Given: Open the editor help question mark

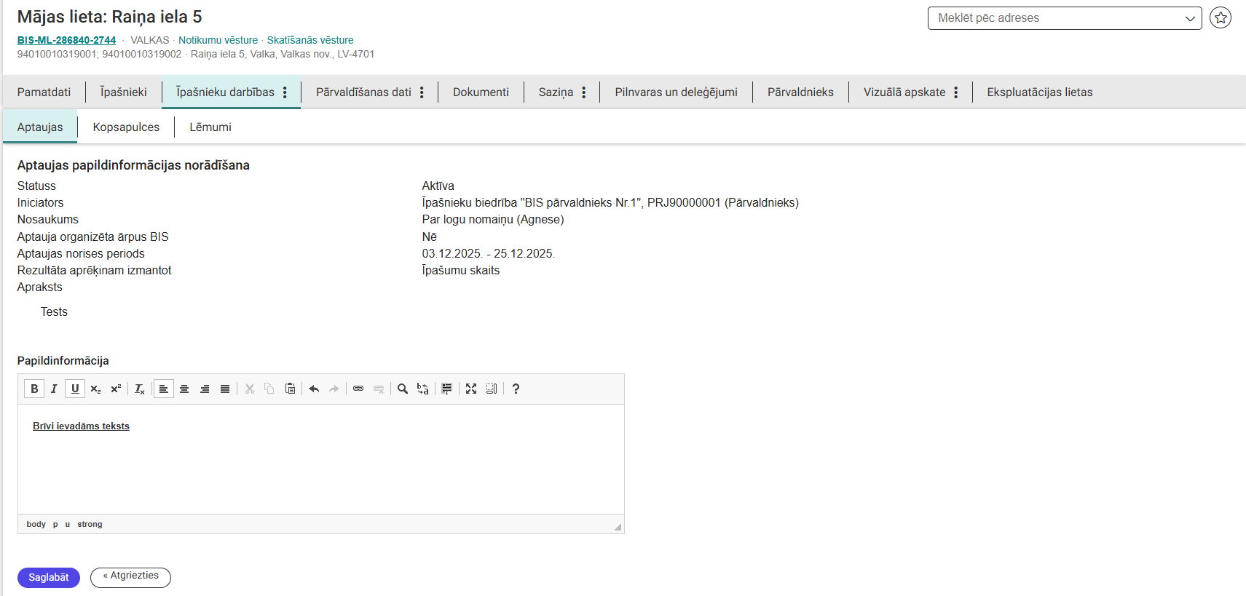Looking at the screenshot, I should pyautogui.click(x=516, y=389).
